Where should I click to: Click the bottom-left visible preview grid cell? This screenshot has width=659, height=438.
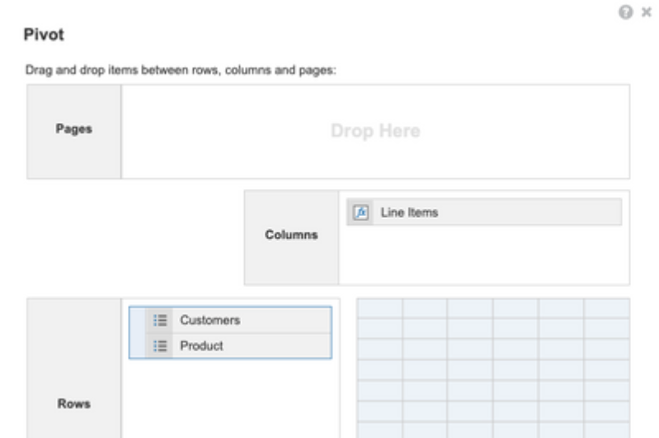(379, 429)
